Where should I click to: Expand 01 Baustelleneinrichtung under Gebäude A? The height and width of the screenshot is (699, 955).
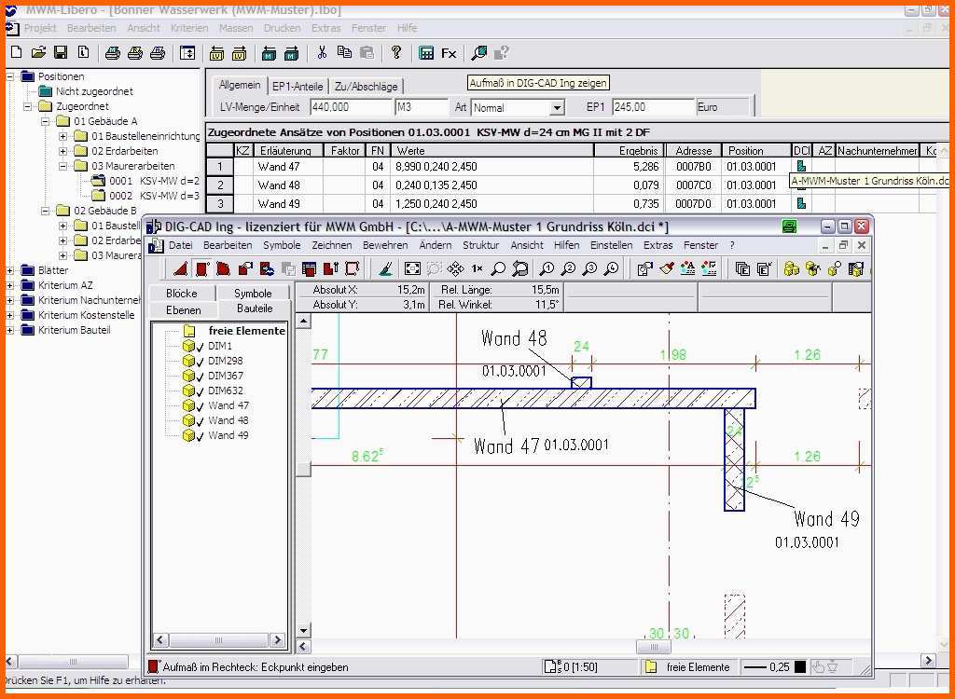63,136
